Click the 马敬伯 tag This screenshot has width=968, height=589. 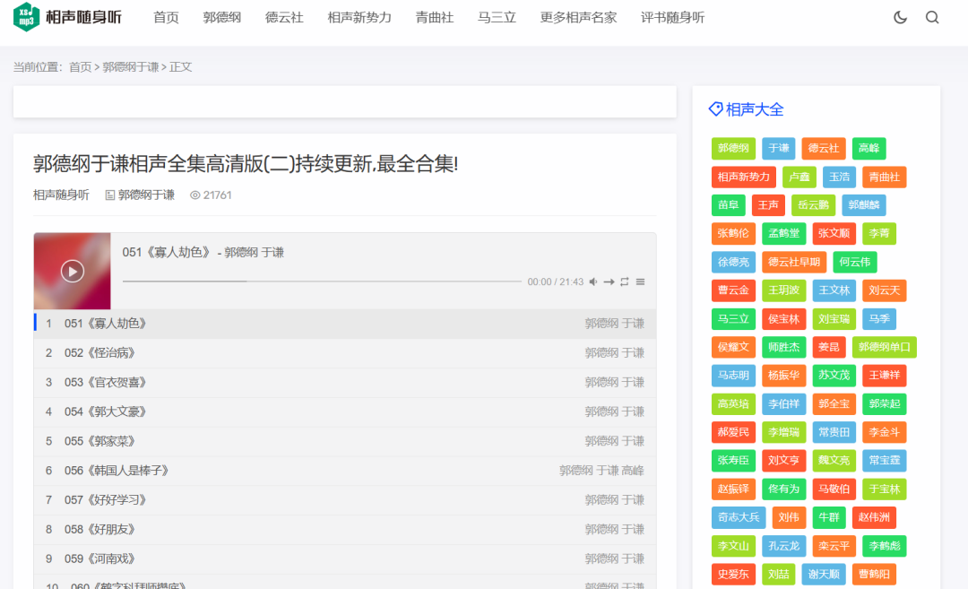point(834,489)
